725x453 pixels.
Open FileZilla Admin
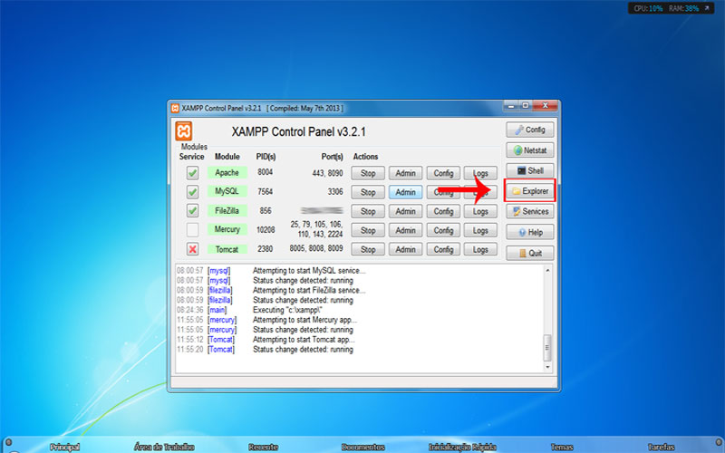(405, 211)
